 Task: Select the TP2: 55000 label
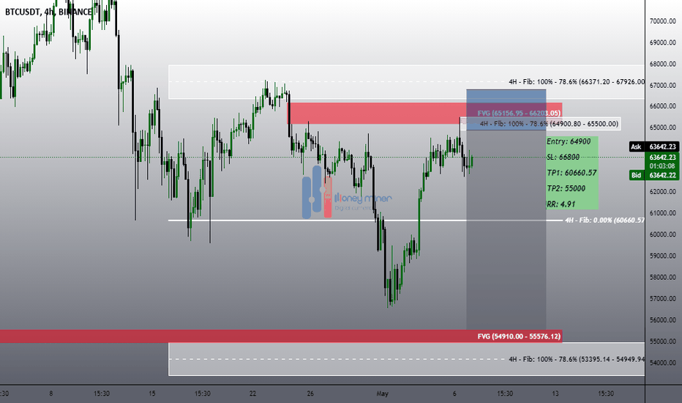(x=566, y=188)
